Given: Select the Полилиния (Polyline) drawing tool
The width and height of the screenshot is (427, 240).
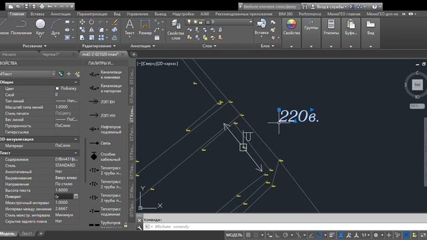Looking at the screenshot, I should tap(21, 27).
